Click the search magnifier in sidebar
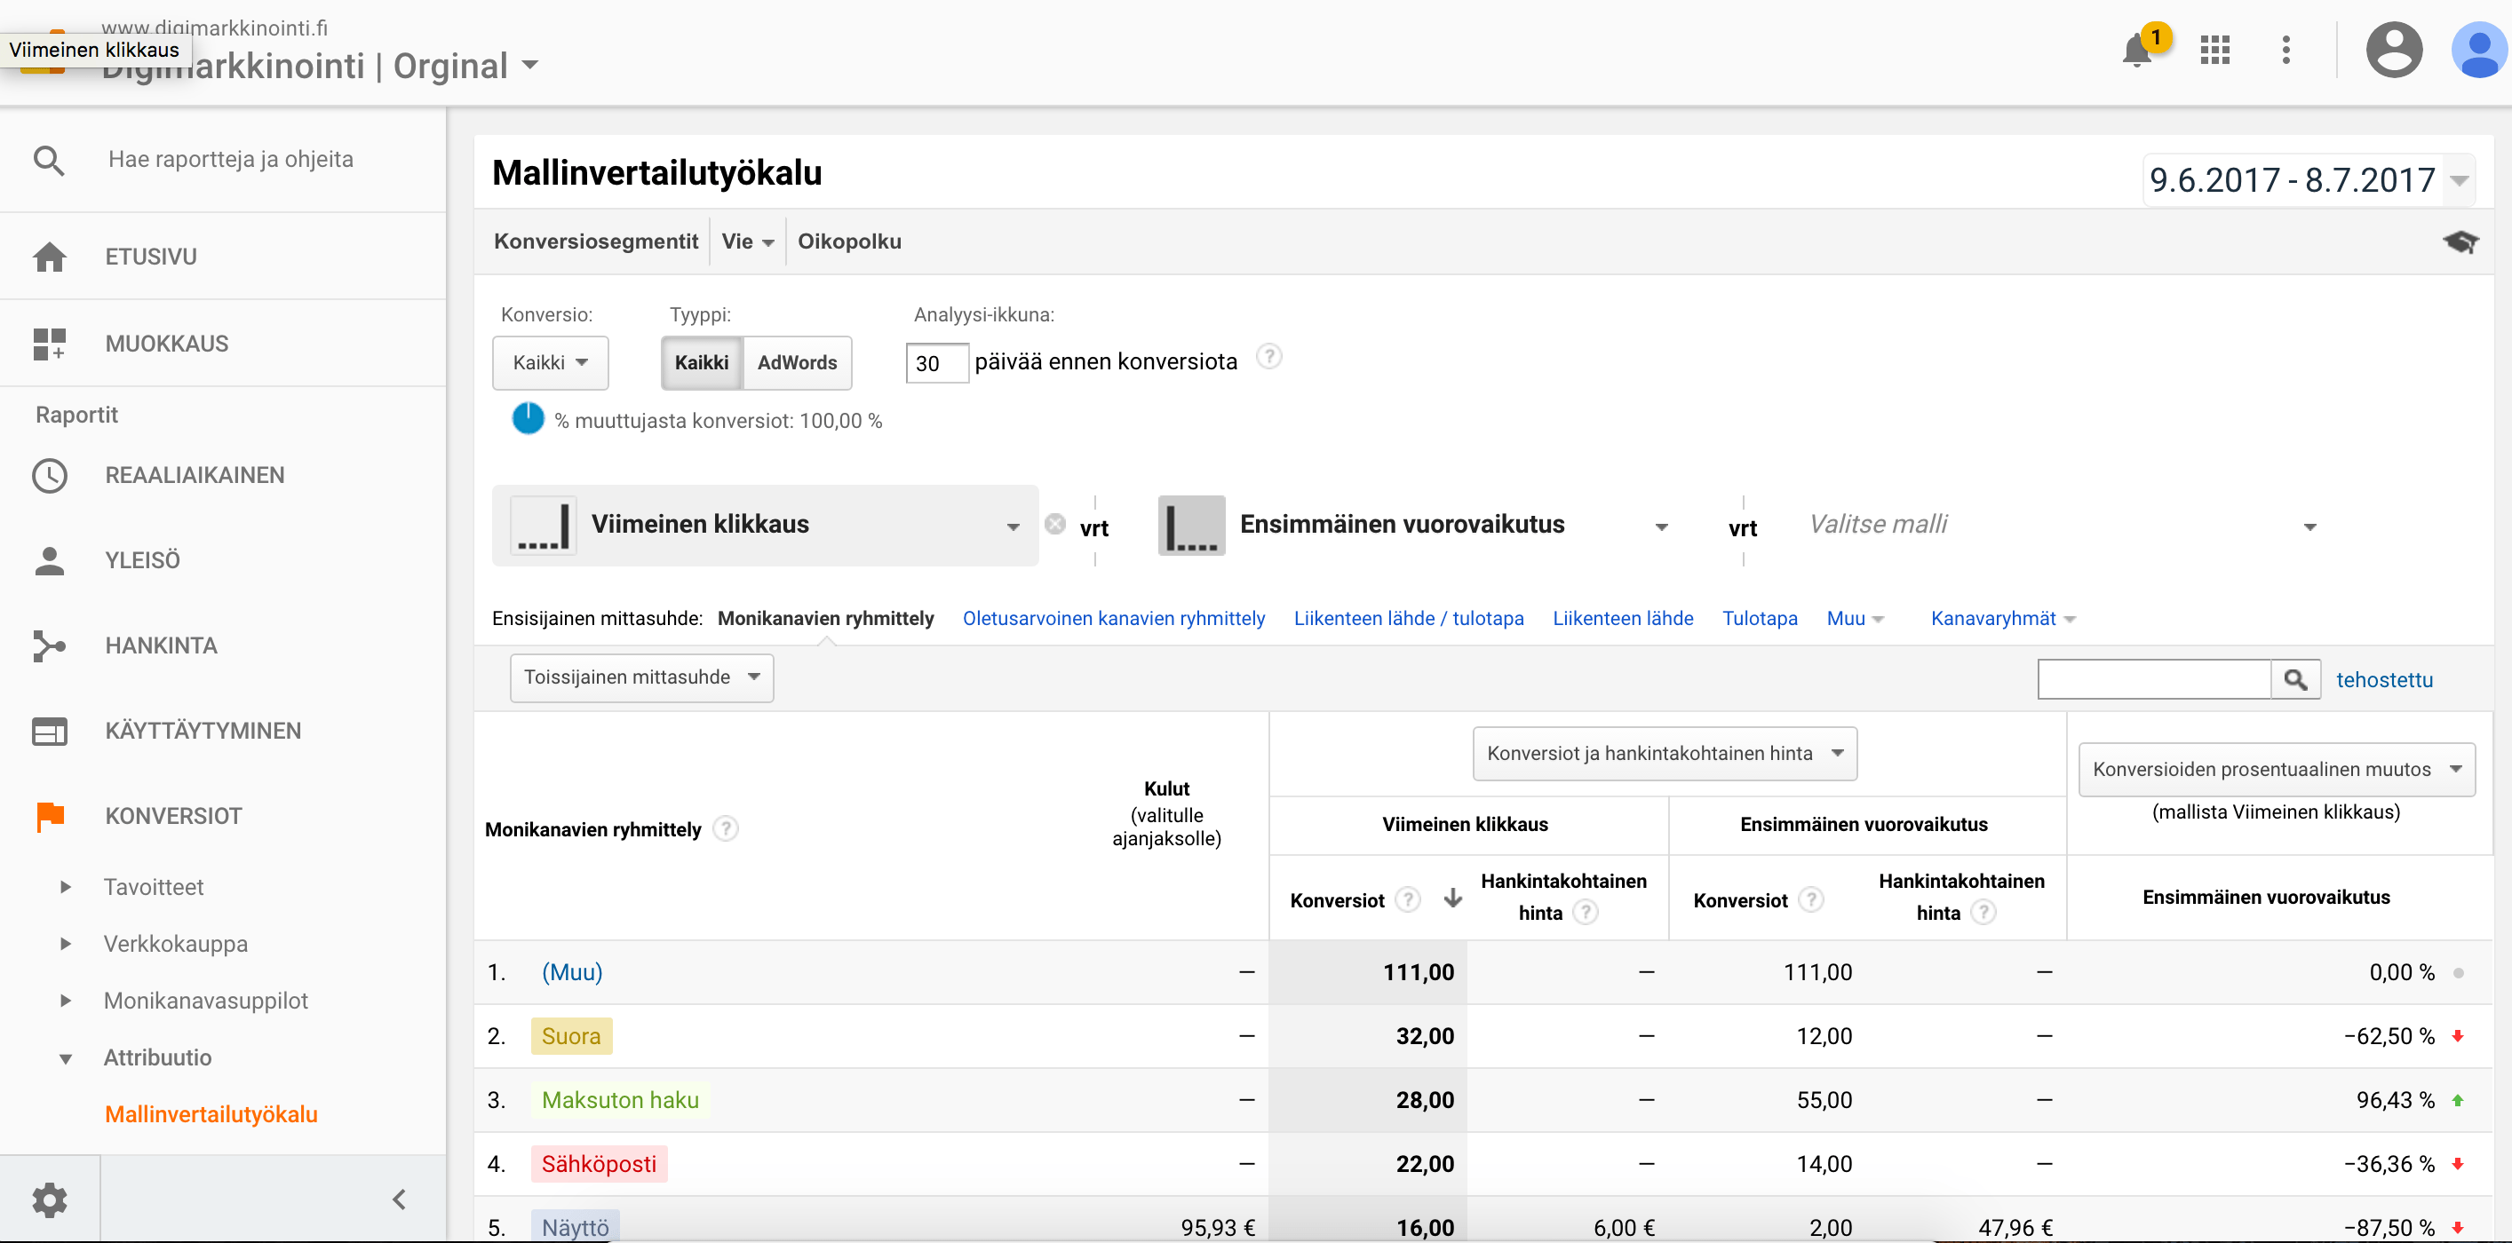2512x1243 pixels. click(x=49, y=160)
